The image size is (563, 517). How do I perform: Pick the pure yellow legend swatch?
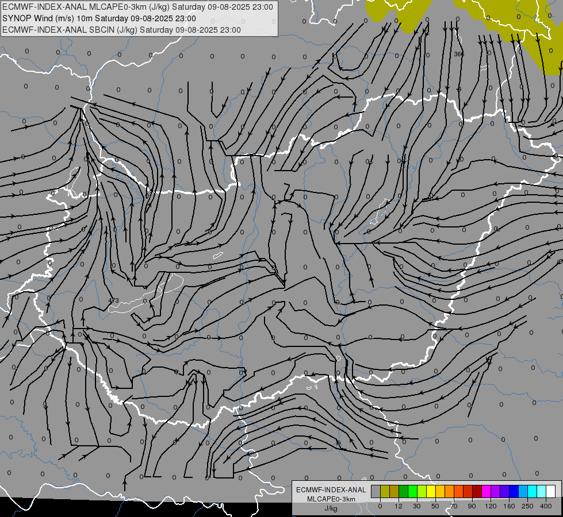point(431,491)
